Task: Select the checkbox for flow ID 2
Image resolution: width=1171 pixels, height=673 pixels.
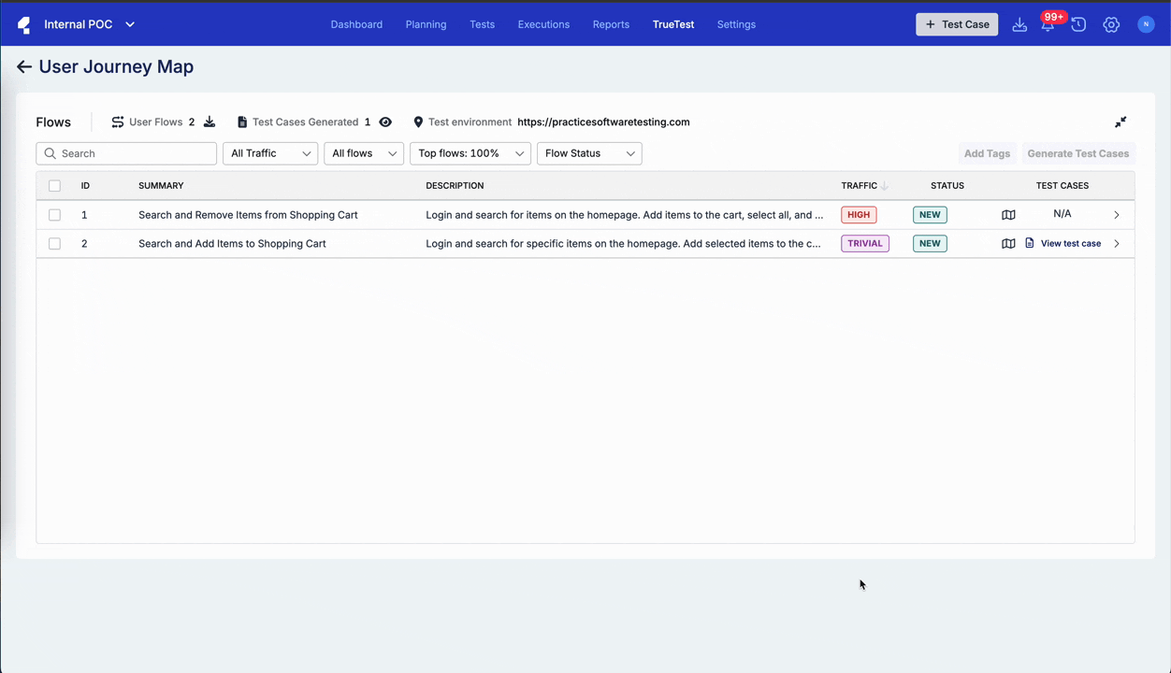Action: [54, 243]
